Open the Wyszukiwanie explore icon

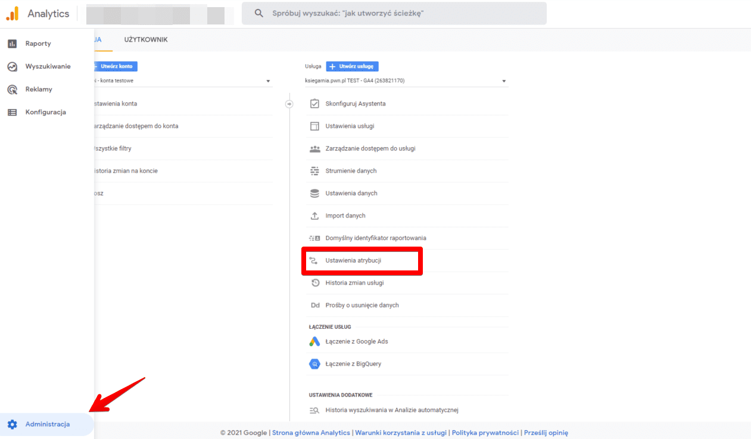tap(12, 67)
